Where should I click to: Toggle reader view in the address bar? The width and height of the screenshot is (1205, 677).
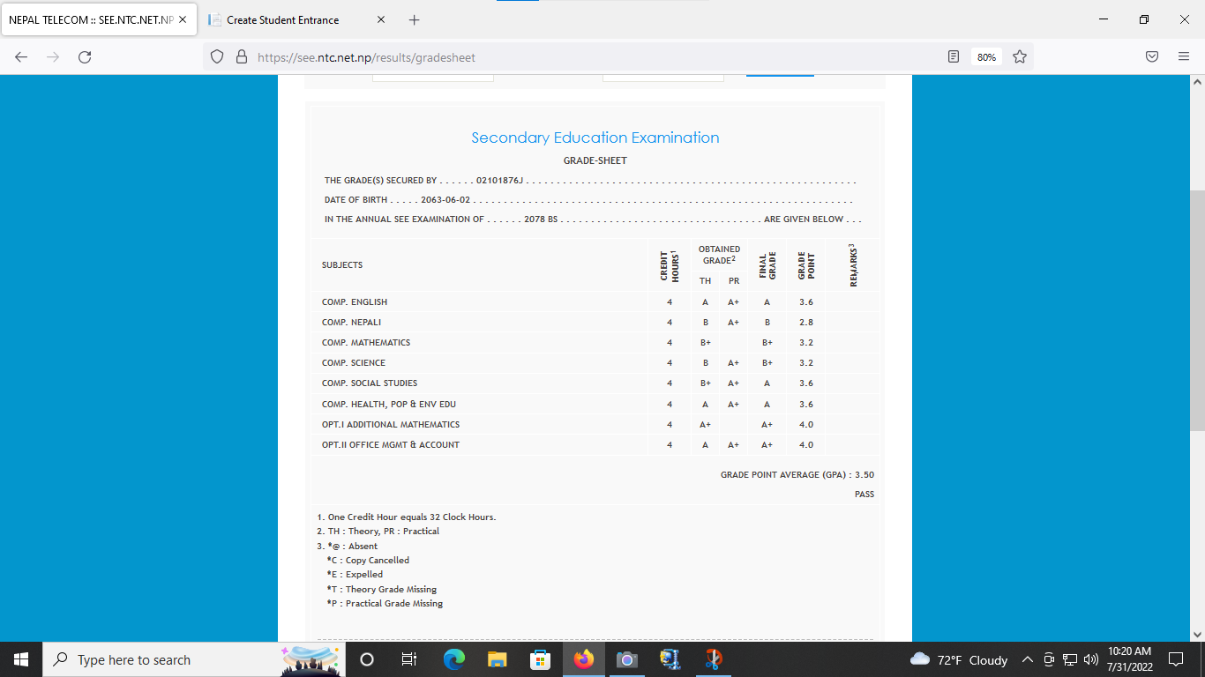tap(954, 56)
